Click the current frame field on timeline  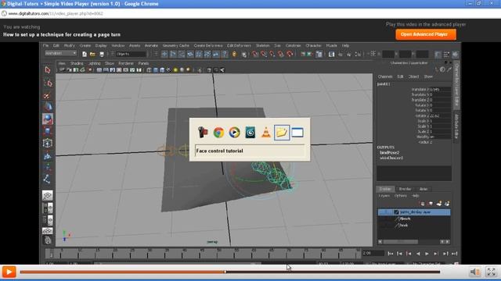(373, 253)
